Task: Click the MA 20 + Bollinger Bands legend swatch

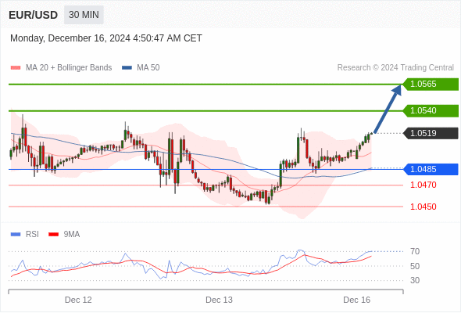Action: point(16,68)
